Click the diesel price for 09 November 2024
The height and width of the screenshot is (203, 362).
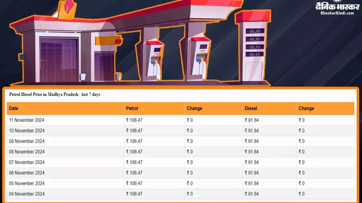point(251,141)
